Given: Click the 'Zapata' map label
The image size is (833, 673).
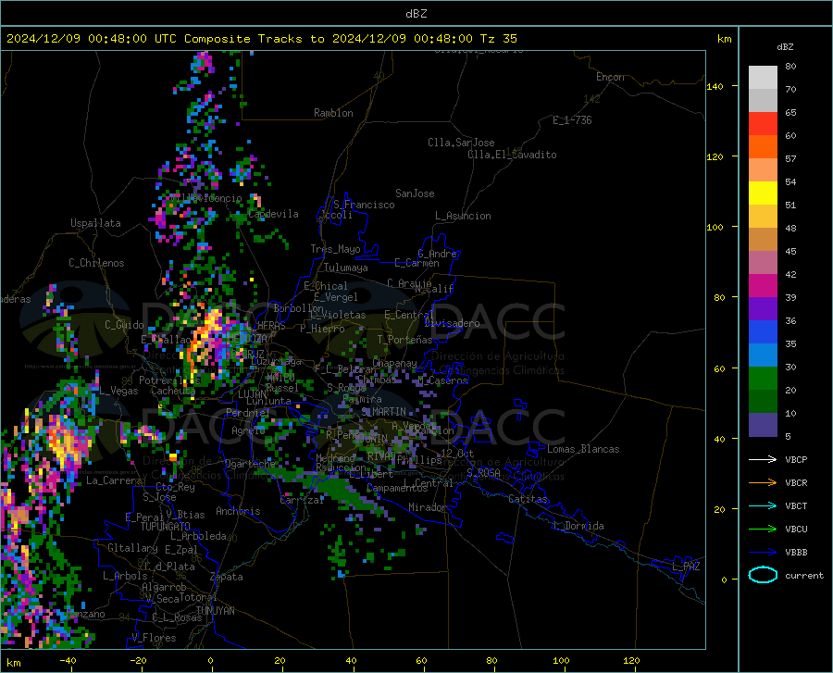Looking at the screenshot, I should tap(227, 577).
